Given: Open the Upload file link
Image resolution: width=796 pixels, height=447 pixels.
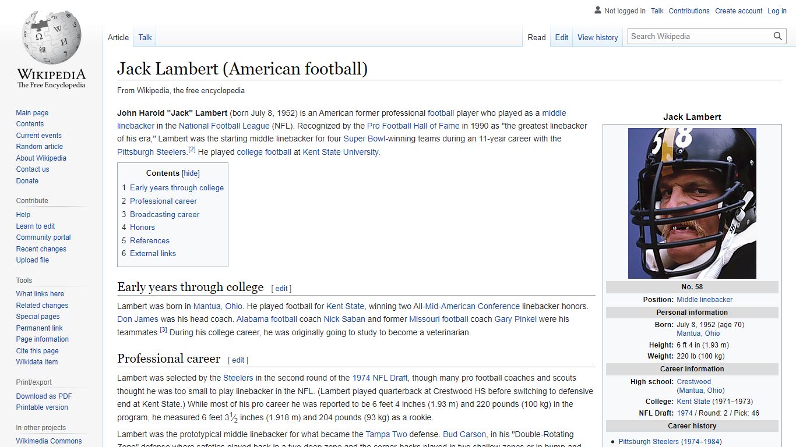Looking at the screenshot, I should pyautogui.click(x=32, y=260).
